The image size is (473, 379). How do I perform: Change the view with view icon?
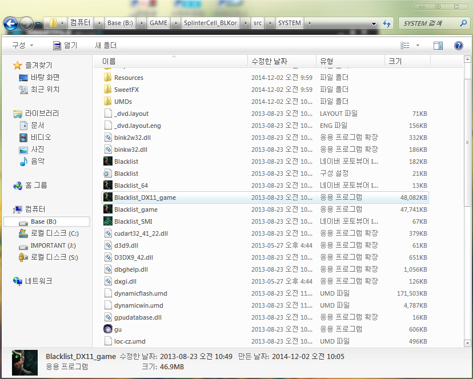[405, 45]
